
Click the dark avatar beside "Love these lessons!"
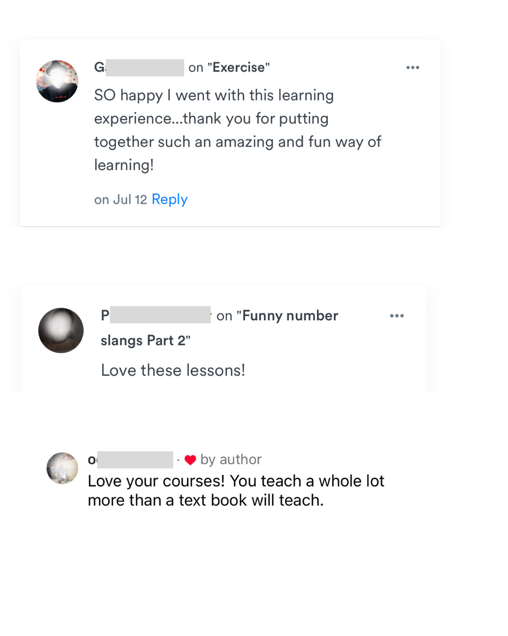pyautogui.click(x=61, y=330)
